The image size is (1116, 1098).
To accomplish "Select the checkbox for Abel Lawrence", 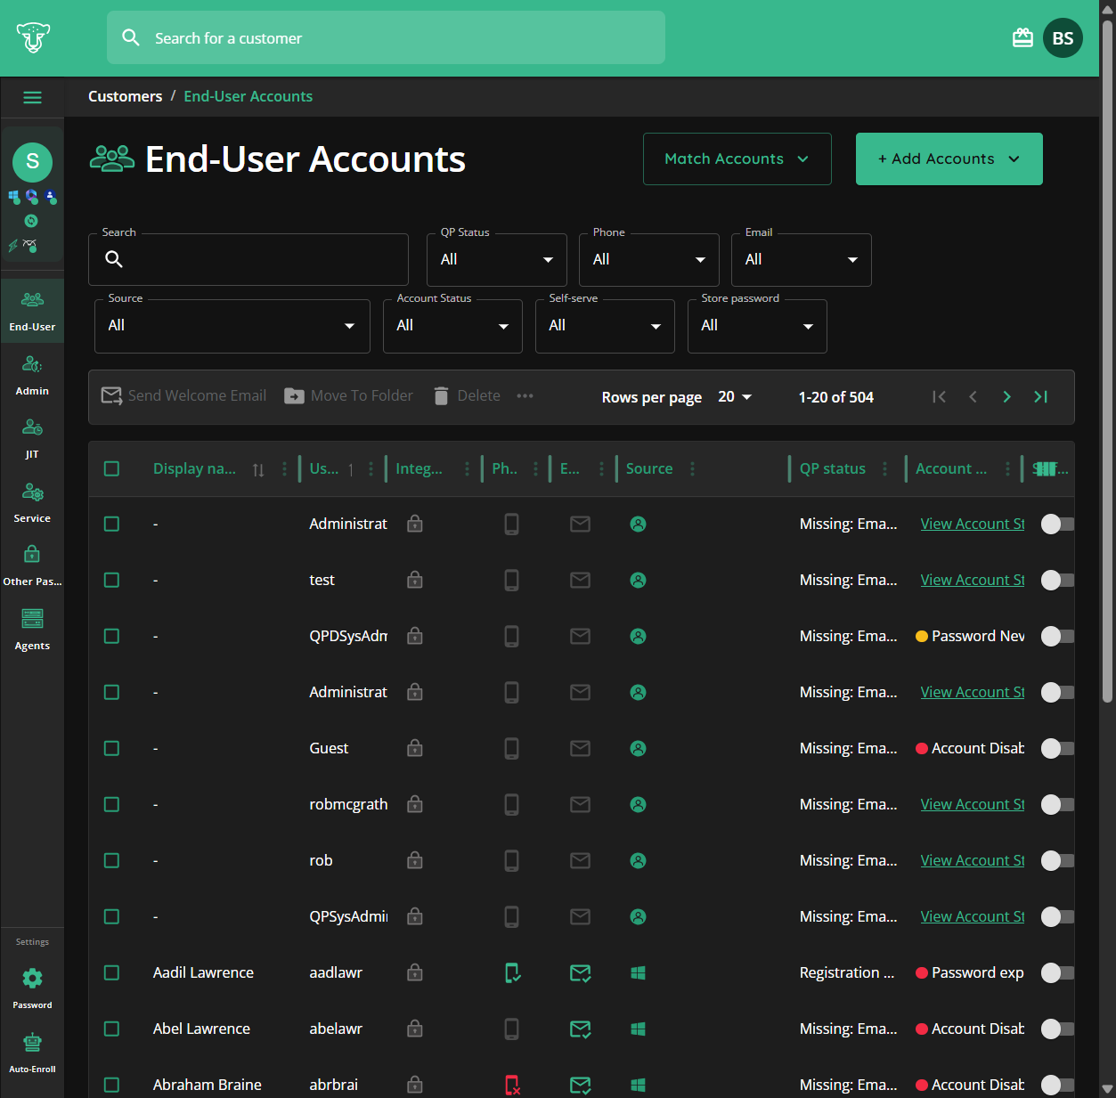I will (111, 1029).
